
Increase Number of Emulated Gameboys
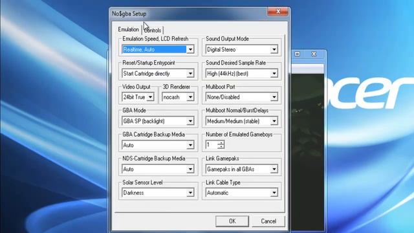(x=221, y=142)
